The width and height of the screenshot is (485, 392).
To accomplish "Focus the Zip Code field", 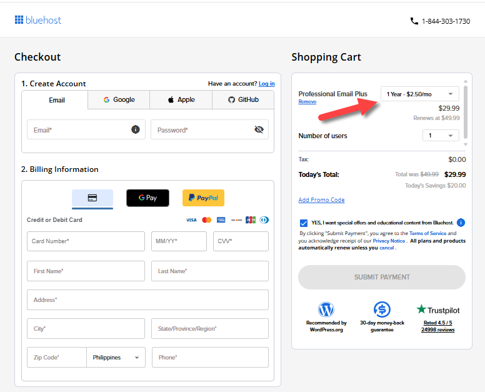I will click(x=57, y=358).
